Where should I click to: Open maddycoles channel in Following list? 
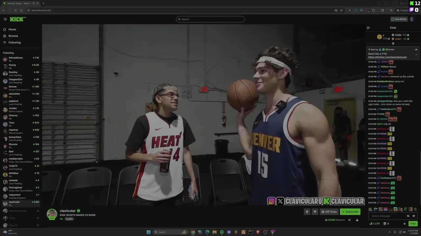21,160
